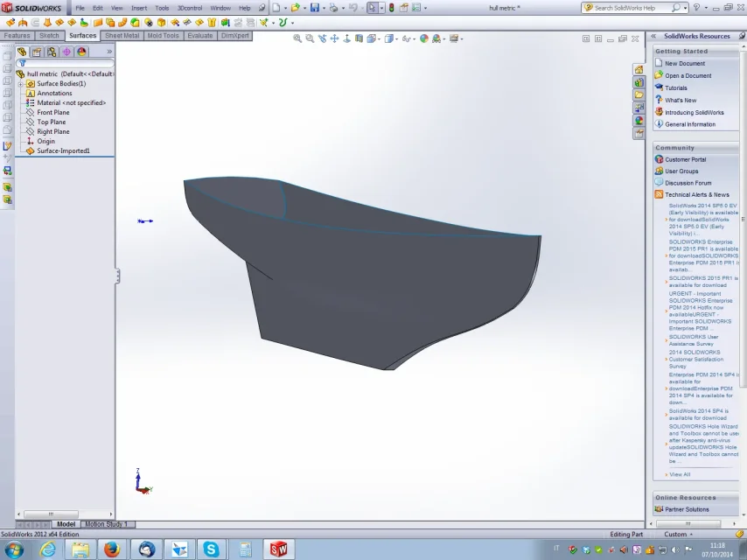Select the Knit Surface tool
Viewport: 747px width, 560px height.
tap(211, 23)
